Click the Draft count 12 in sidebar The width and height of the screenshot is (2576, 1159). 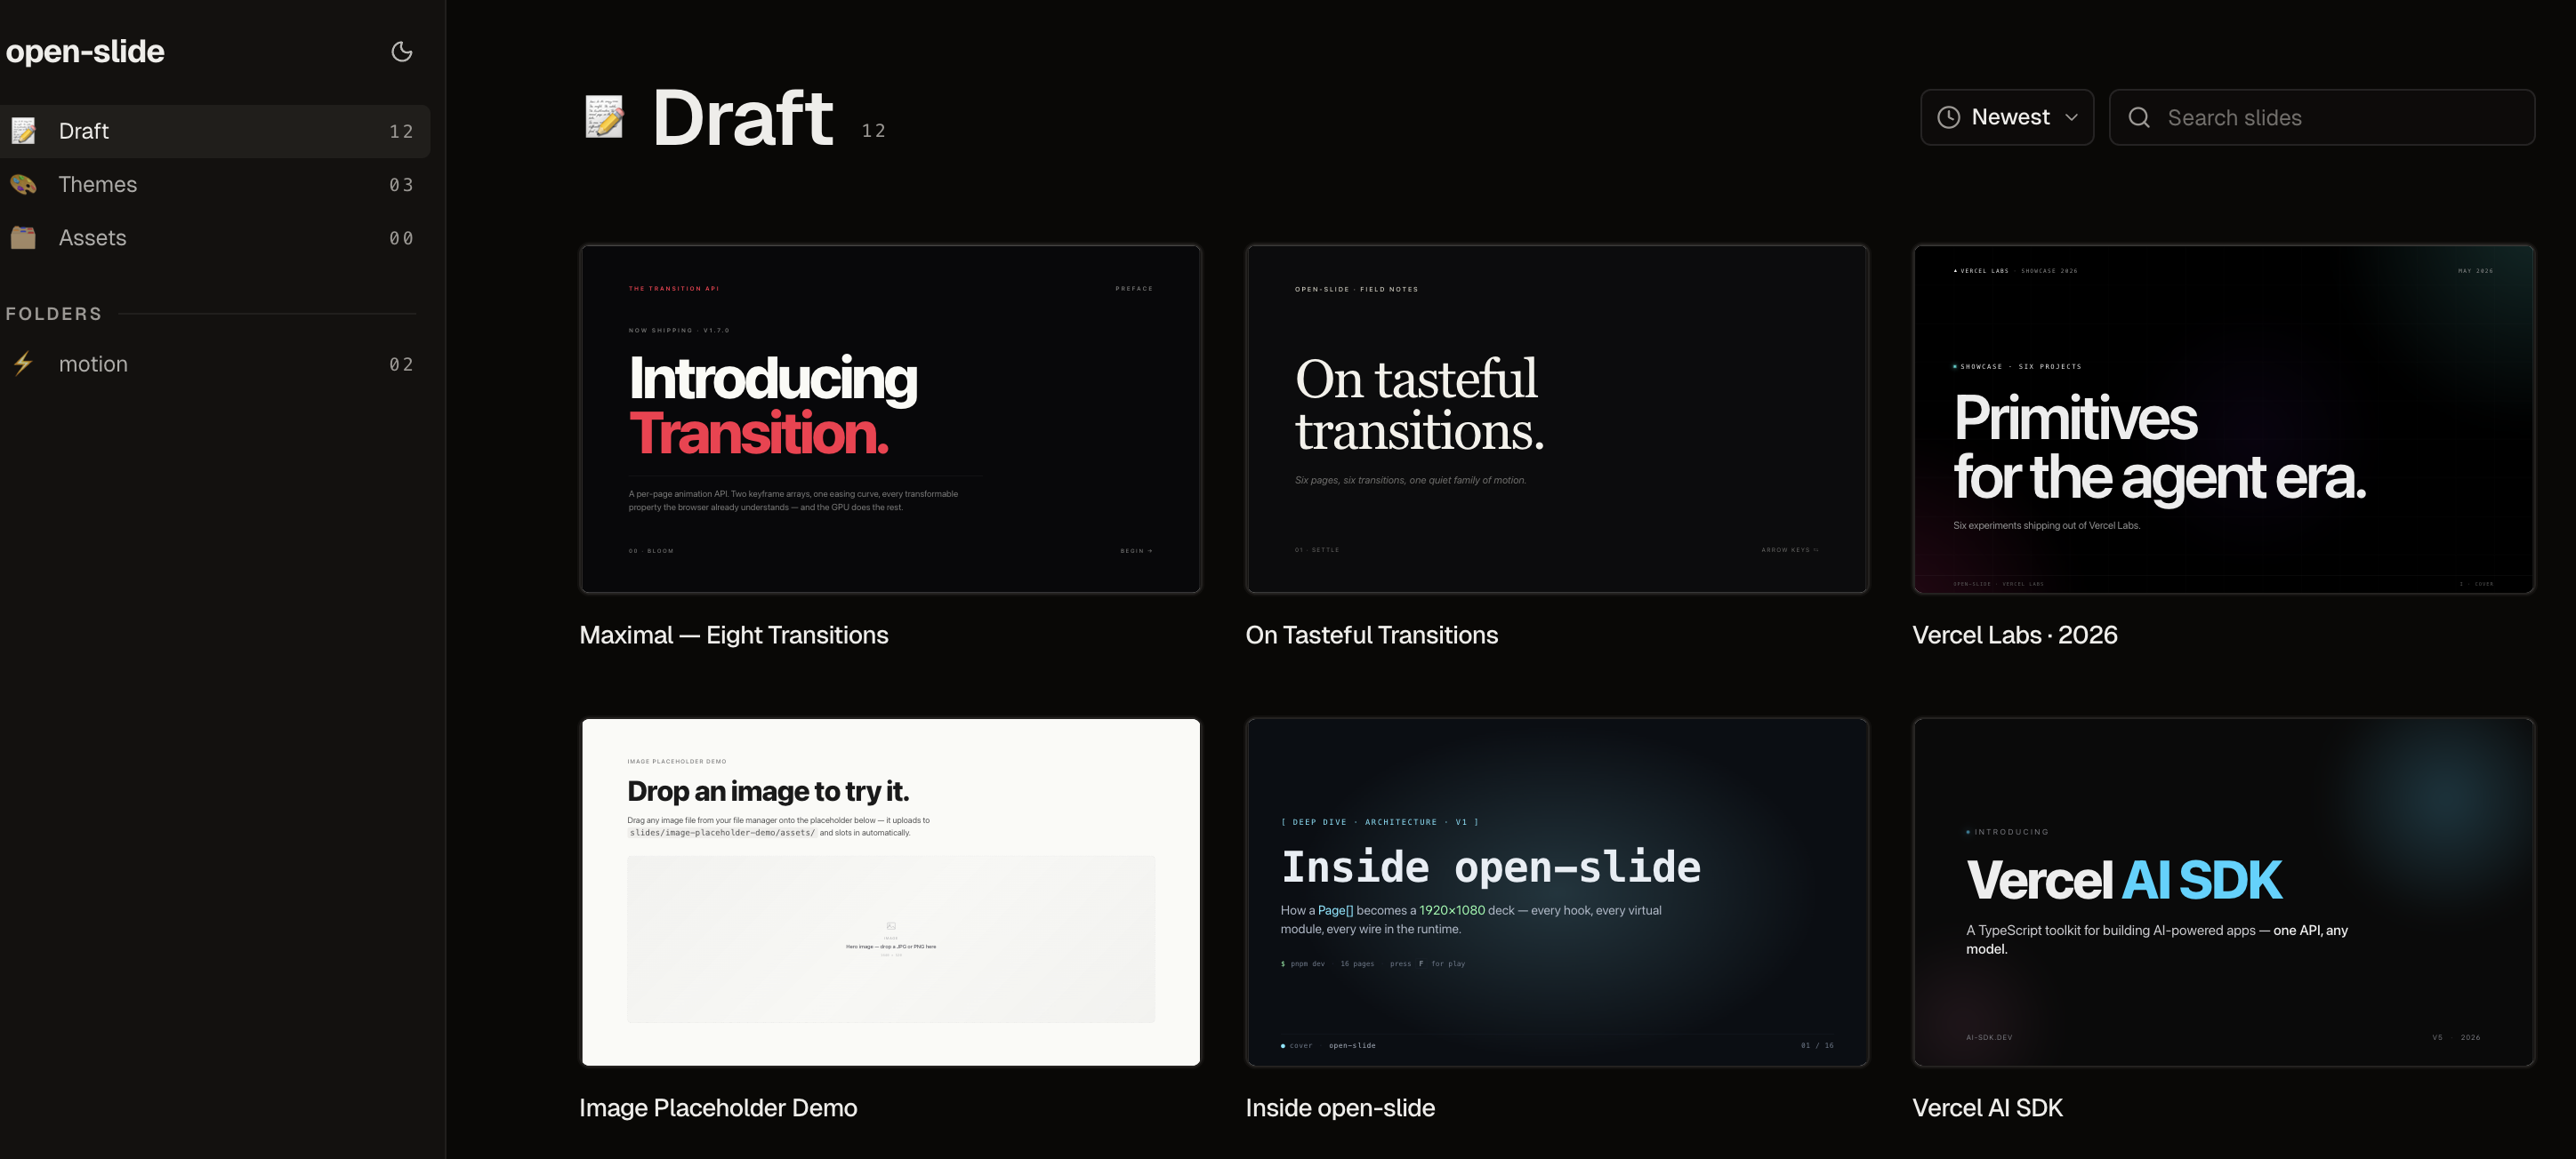(401, 132)
